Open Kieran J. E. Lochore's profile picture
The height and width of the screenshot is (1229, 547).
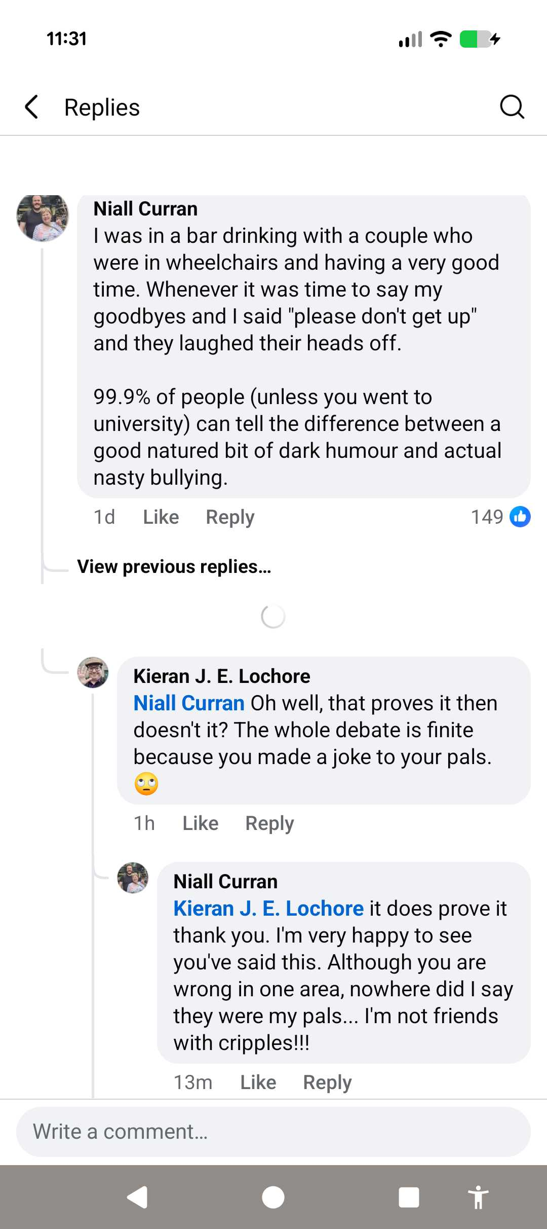coord(93,673)
